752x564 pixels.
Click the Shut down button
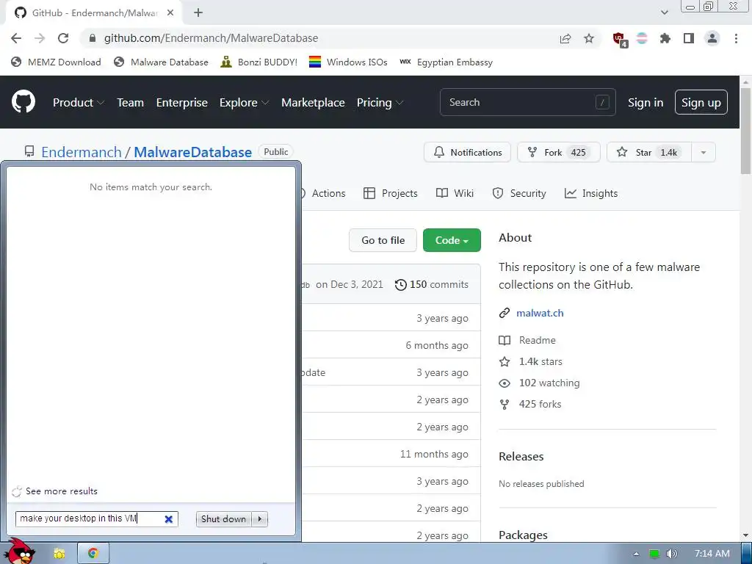pyautogui.click(x=224, y=519)
